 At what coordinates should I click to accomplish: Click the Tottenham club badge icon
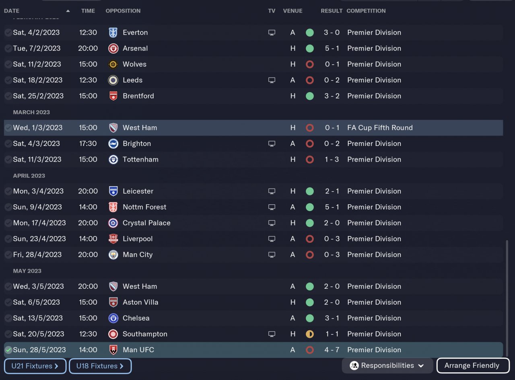(113, 160)
